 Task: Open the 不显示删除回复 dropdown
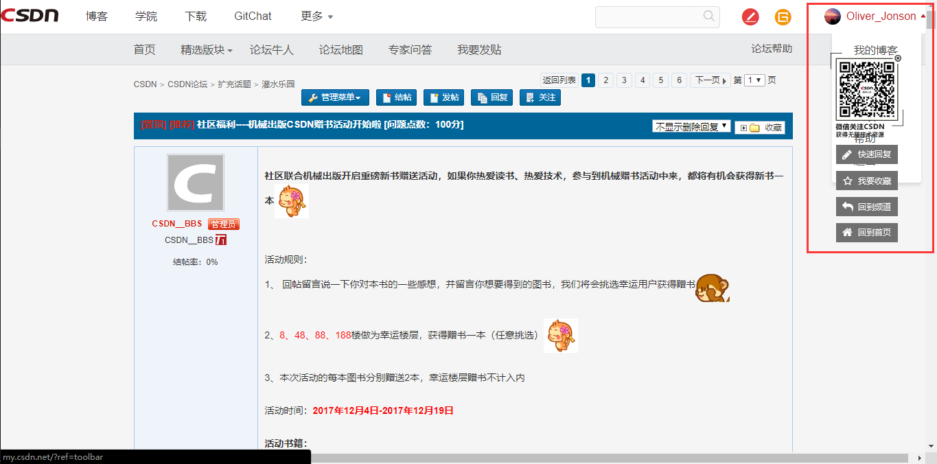coord(691,126)
